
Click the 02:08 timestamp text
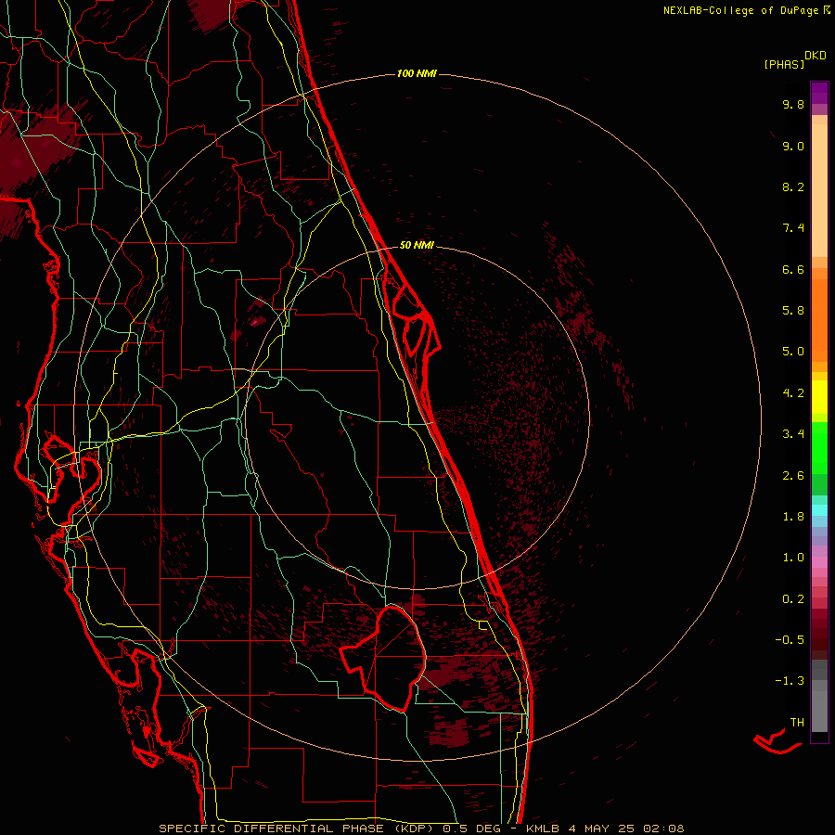pos(663,829)
